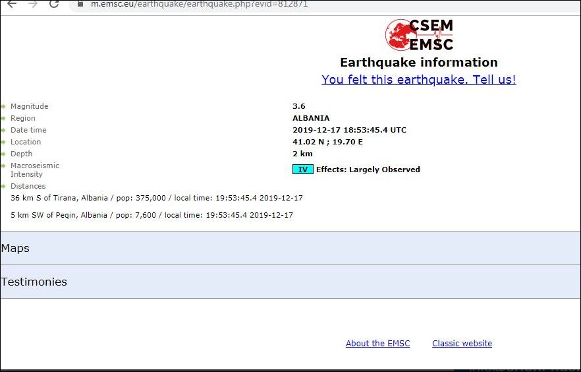Click the green bullet beside Magnitude
The width and height of the screenshot is (581, 372).
point(3,106)
